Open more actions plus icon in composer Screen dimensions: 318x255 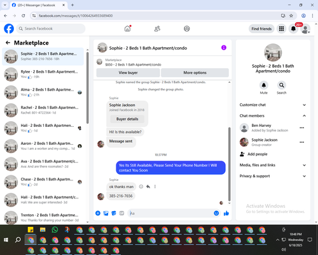pyautogui.click(x=98, y=213)
